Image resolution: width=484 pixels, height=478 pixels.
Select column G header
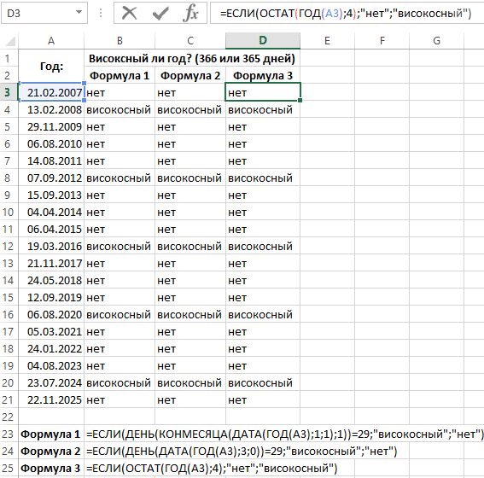(436, 40)
